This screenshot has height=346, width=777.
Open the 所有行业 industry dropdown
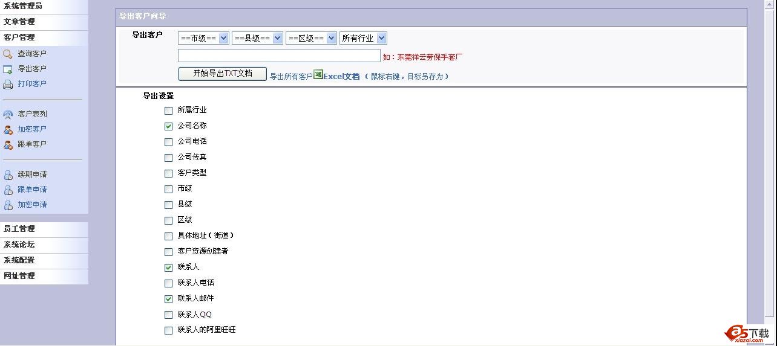pos(363,38)
